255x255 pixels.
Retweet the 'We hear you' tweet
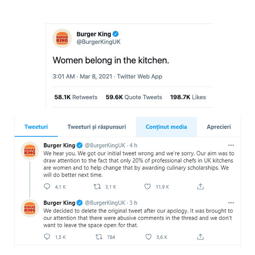click(x=97, y=186)
